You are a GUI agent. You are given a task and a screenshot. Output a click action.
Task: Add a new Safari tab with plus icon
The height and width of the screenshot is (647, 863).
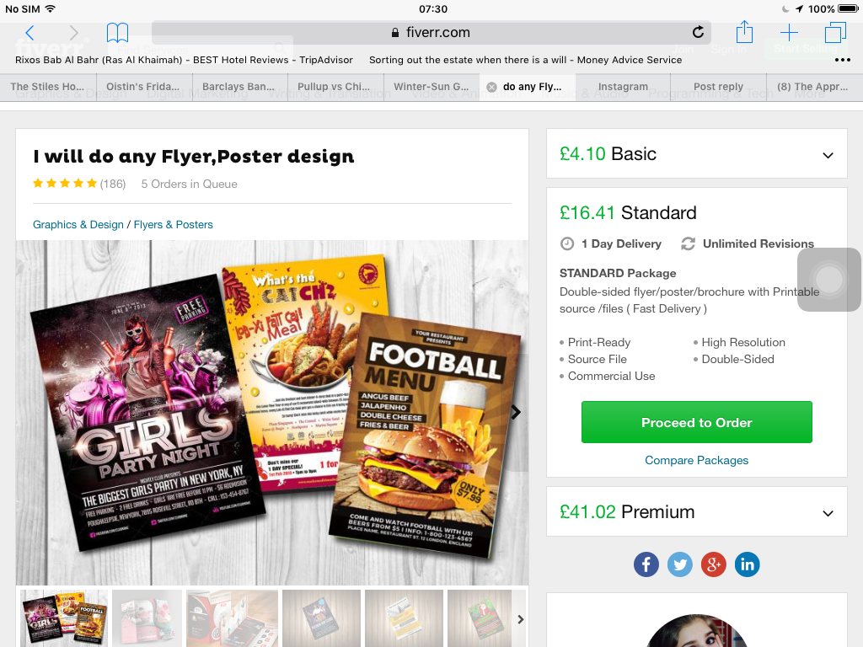[x=789, y=33]
